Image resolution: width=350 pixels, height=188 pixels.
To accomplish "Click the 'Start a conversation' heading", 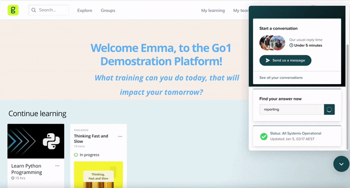I will tap(278, 28).
